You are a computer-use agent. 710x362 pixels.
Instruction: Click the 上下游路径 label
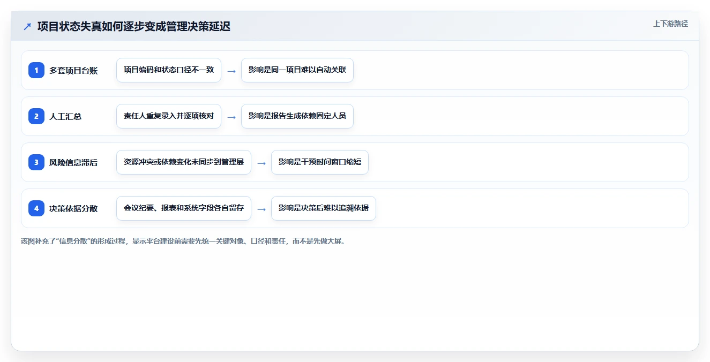[670, 24]
